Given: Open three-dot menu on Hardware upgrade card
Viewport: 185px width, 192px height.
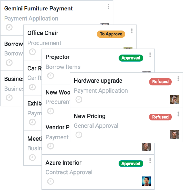Looking at the screenshot, I should (178, 79).
